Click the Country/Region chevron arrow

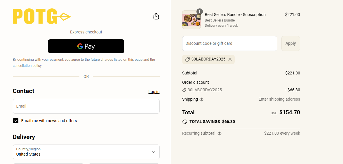click(154, 152)
